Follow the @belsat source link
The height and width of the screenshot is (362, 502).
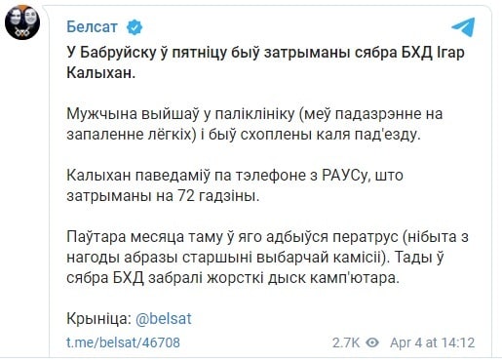164,318
